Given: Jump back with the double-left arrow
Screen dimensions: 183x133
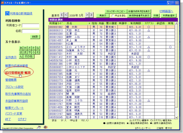Looking at the screenshot, I should click(x=62, y=15).
